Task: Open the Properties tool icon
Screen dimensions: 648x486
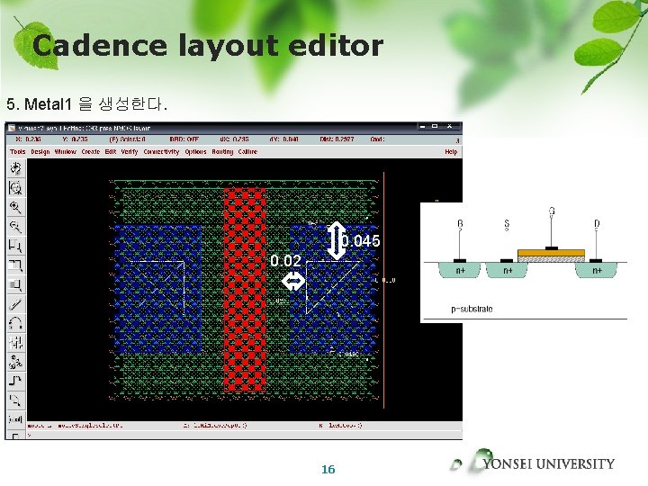Action: [15, 343]
